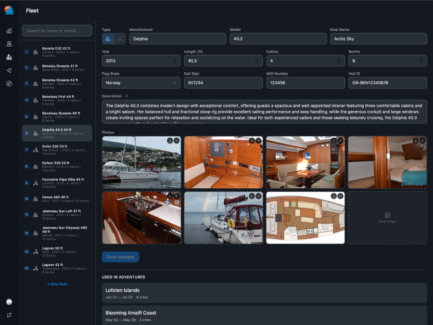Open the crew people sidebar icon
Viewport: 433px width, 325px height.
(9, 44)
